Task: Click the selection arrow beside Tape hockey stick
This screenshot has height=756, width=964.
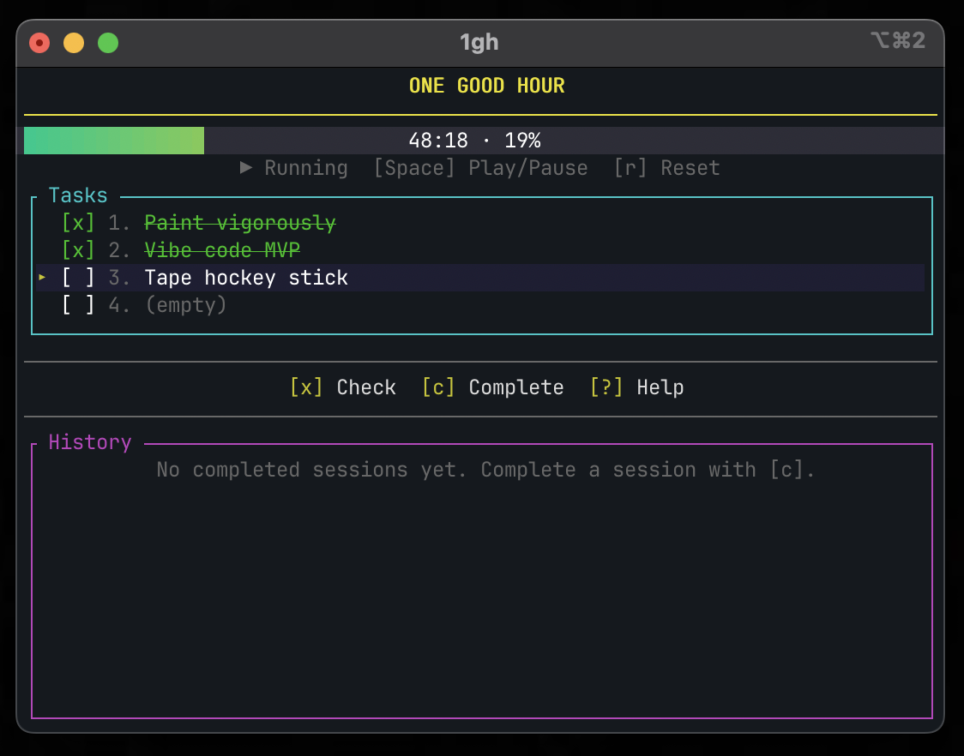Action: (x=40, y=278)
